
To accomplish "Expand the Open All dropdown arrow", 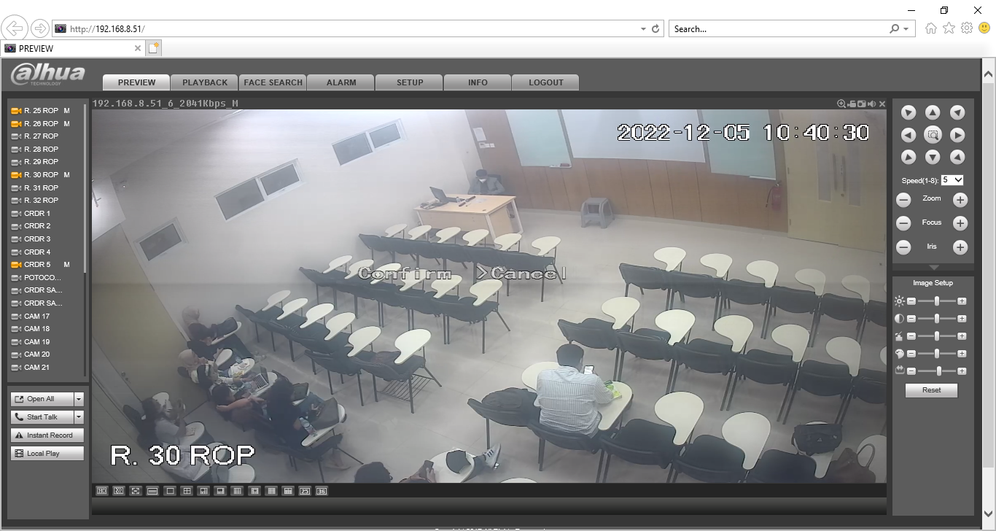I will (x=79, y=399).
